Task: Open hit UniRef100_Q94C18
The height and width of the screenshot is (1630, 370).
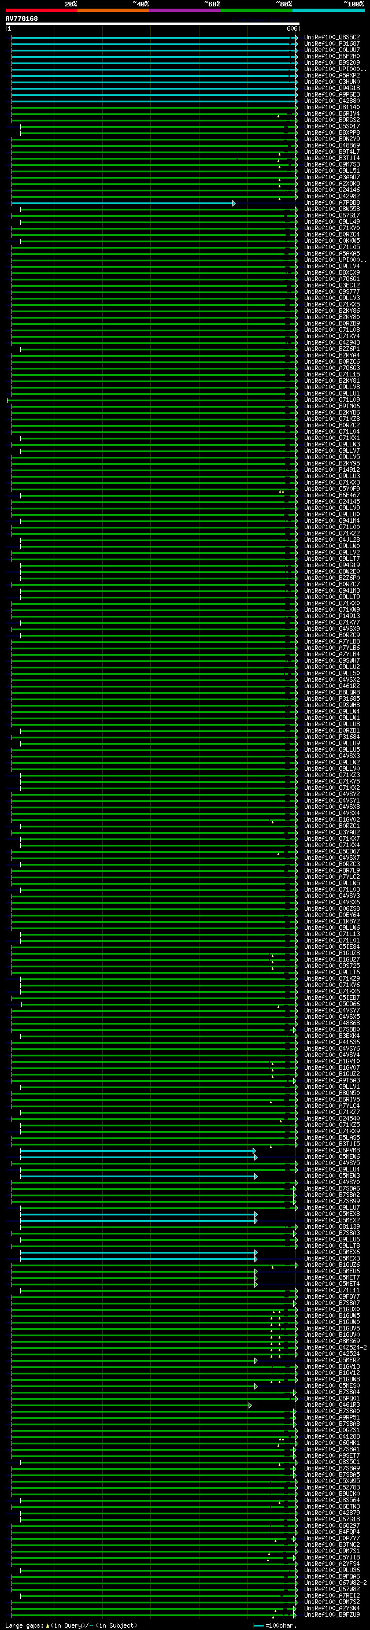Action: (x=331, y=88)
